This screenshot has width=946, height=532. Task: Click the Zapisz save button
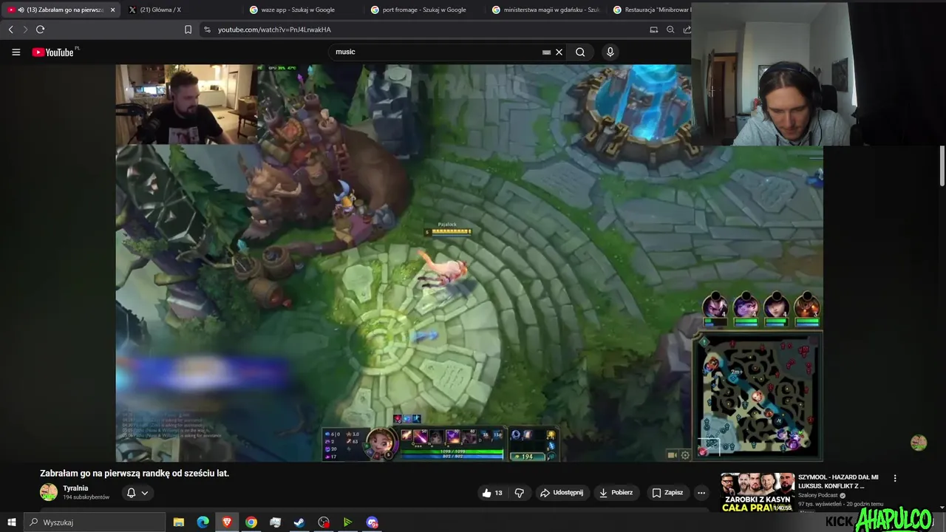667,493
